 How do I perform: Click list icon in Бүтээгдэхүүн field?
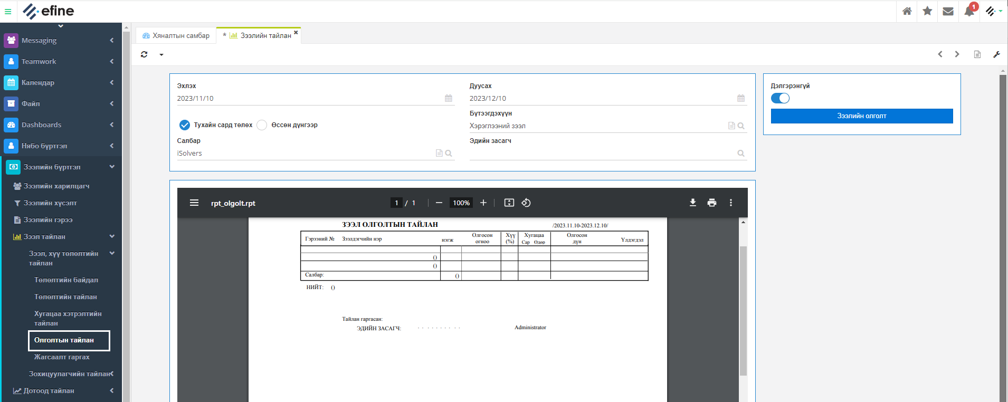coord(731,126)
